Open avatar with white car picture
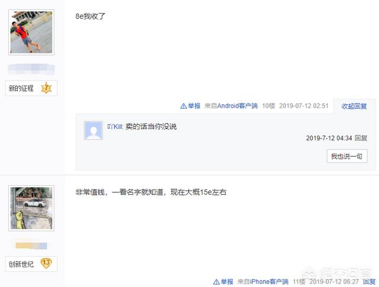The width and height of the screenshot is (379, 287). tap(31, 208)
